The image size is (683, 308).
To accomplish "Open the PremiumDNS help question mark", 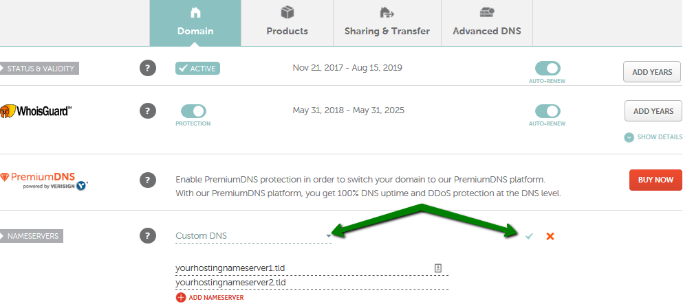I will (148, 180).
